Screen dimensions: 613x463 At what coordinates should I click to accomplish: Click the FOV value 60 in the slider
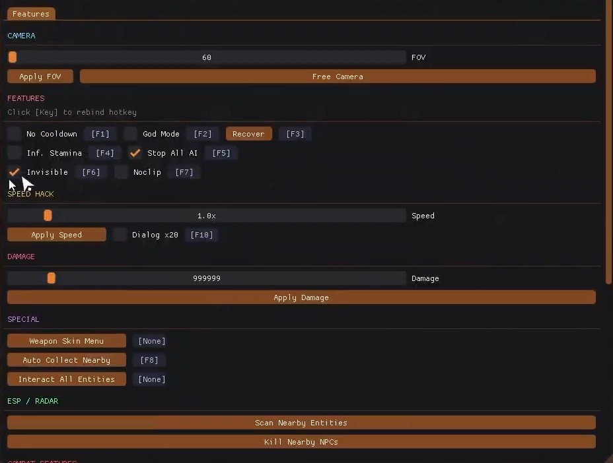206,57
